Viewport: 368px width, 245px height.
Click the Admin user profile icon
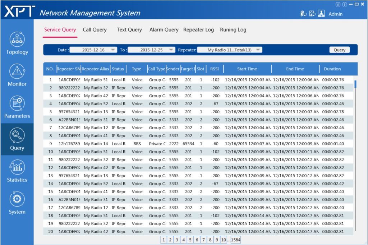click(x=321, y=13)
